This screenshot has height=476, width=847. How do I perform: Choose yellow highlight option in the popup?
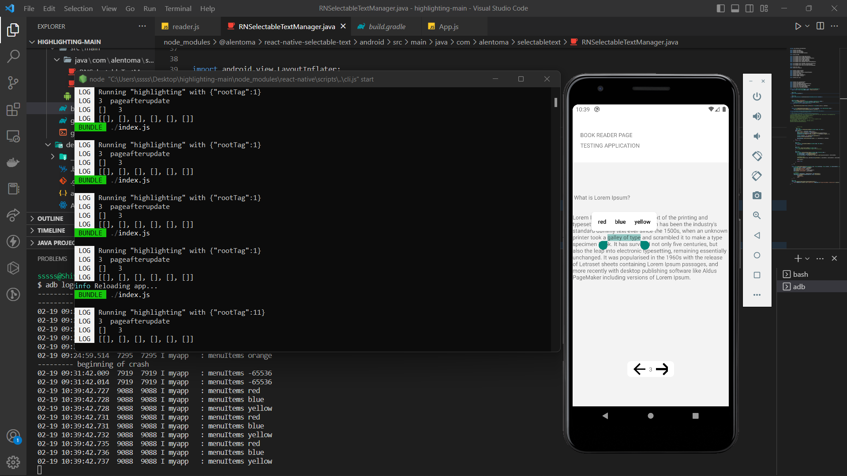coord(642,222)
